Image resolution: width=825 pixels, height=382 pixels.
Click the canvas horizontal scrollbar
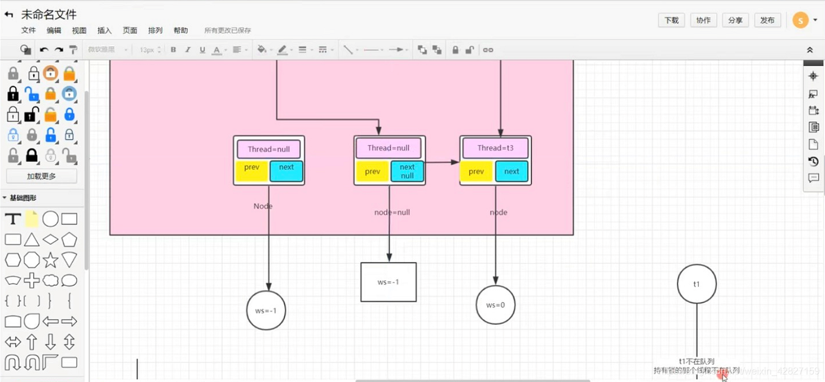[x=473, y=380]
